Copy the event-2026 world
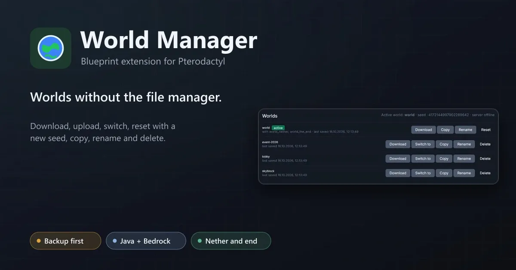This screenshot has height=270, width=516. pos(444,144)
